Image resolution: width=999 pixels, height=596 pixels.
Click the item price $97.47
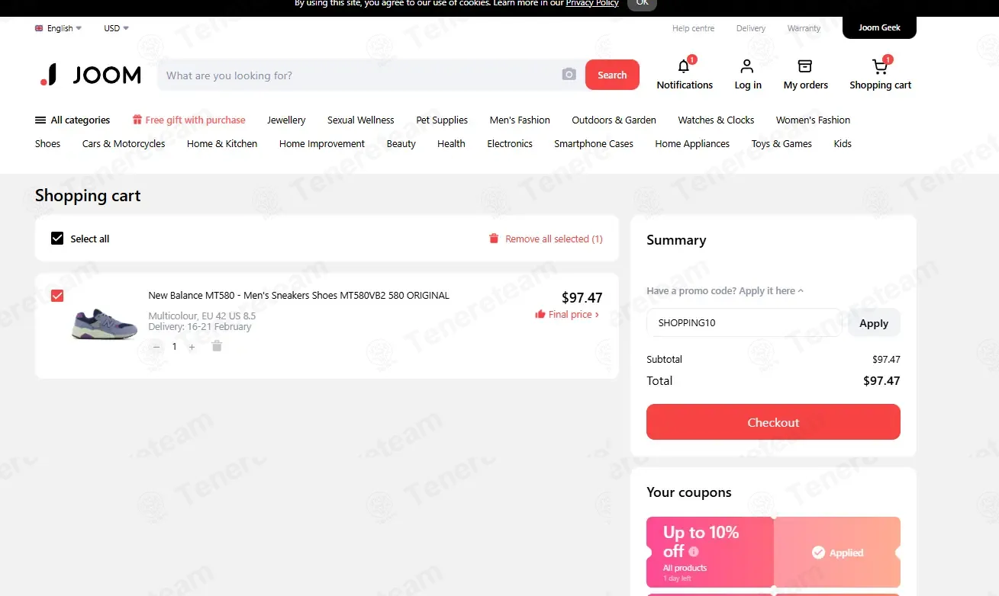[x=582, y=298]
